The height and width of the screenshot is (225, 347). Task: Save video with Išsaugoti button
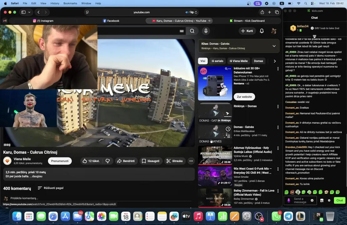coord(151,161)
